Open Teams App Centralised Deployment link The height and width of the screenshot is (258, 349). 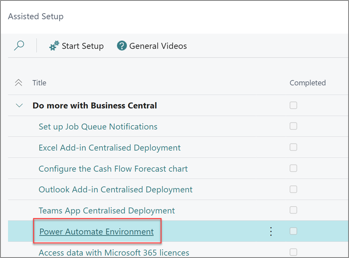[x=107, y=210]
